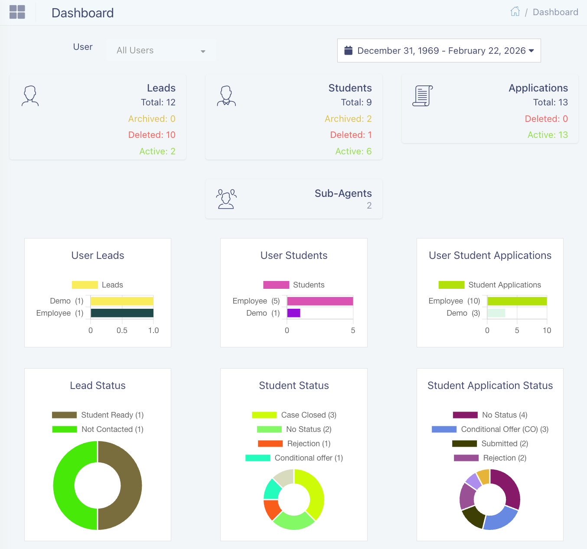Click the Home breadcrumb icon
587x549 pixels.
tap(515, 12)
